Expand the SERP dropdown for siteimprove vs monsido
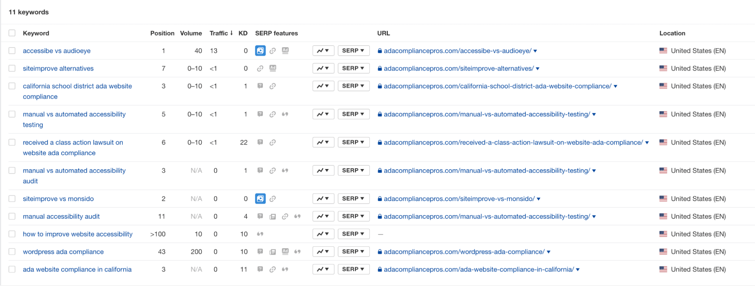Viewport: 755px width, 286px height. coord(354,198)
